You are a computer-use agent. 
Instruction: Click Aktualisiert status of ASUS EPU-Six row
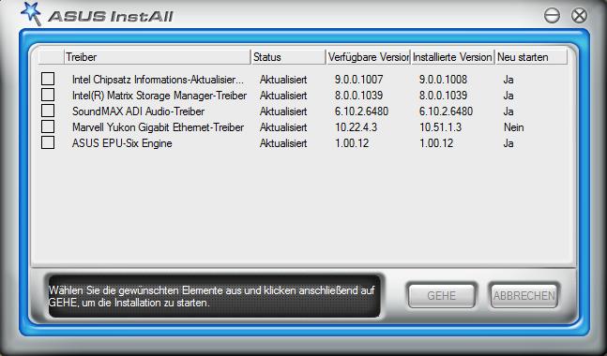(x=283, y=143)
